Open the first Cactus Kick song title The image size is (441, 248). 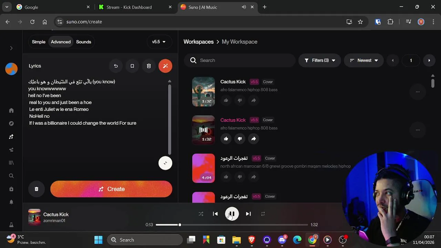[233, 82]
